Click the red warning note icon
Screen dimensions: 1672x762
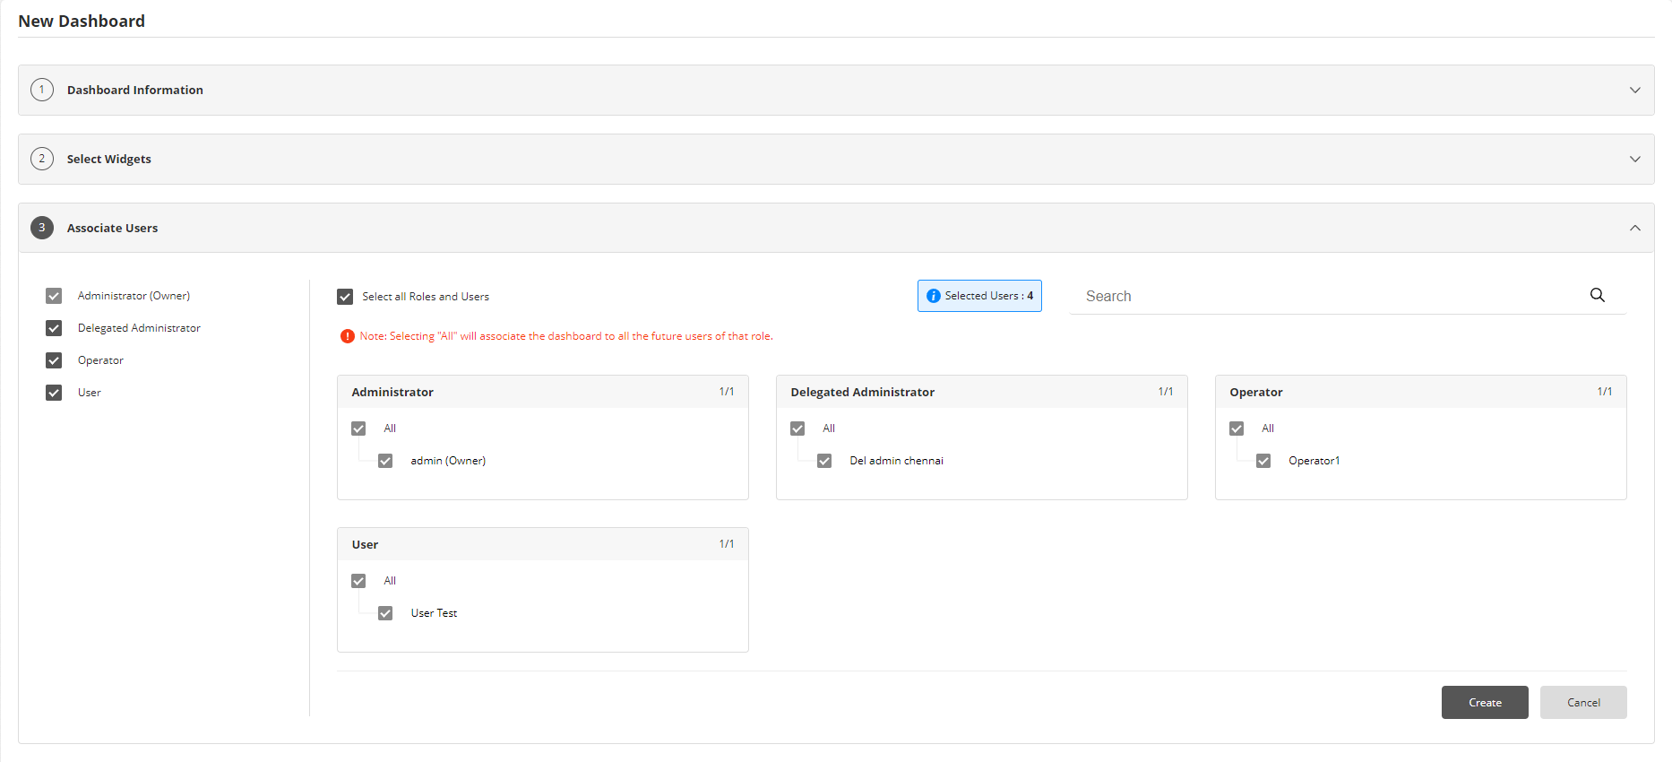click(347, 336)
